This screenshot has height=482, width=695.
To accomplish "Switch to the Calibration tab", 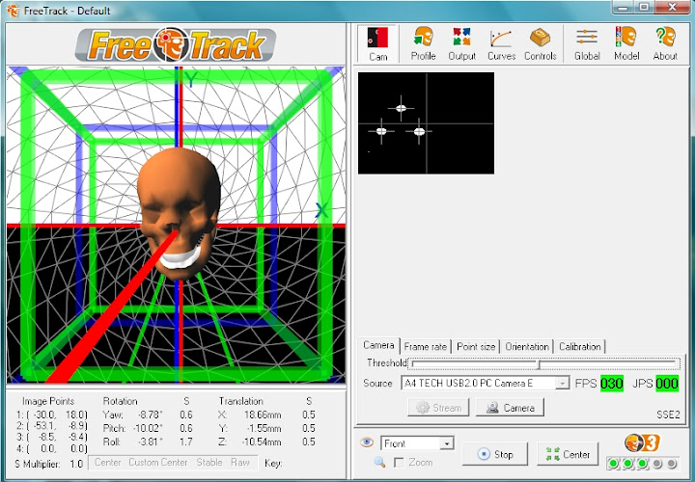I will [579, 347].
